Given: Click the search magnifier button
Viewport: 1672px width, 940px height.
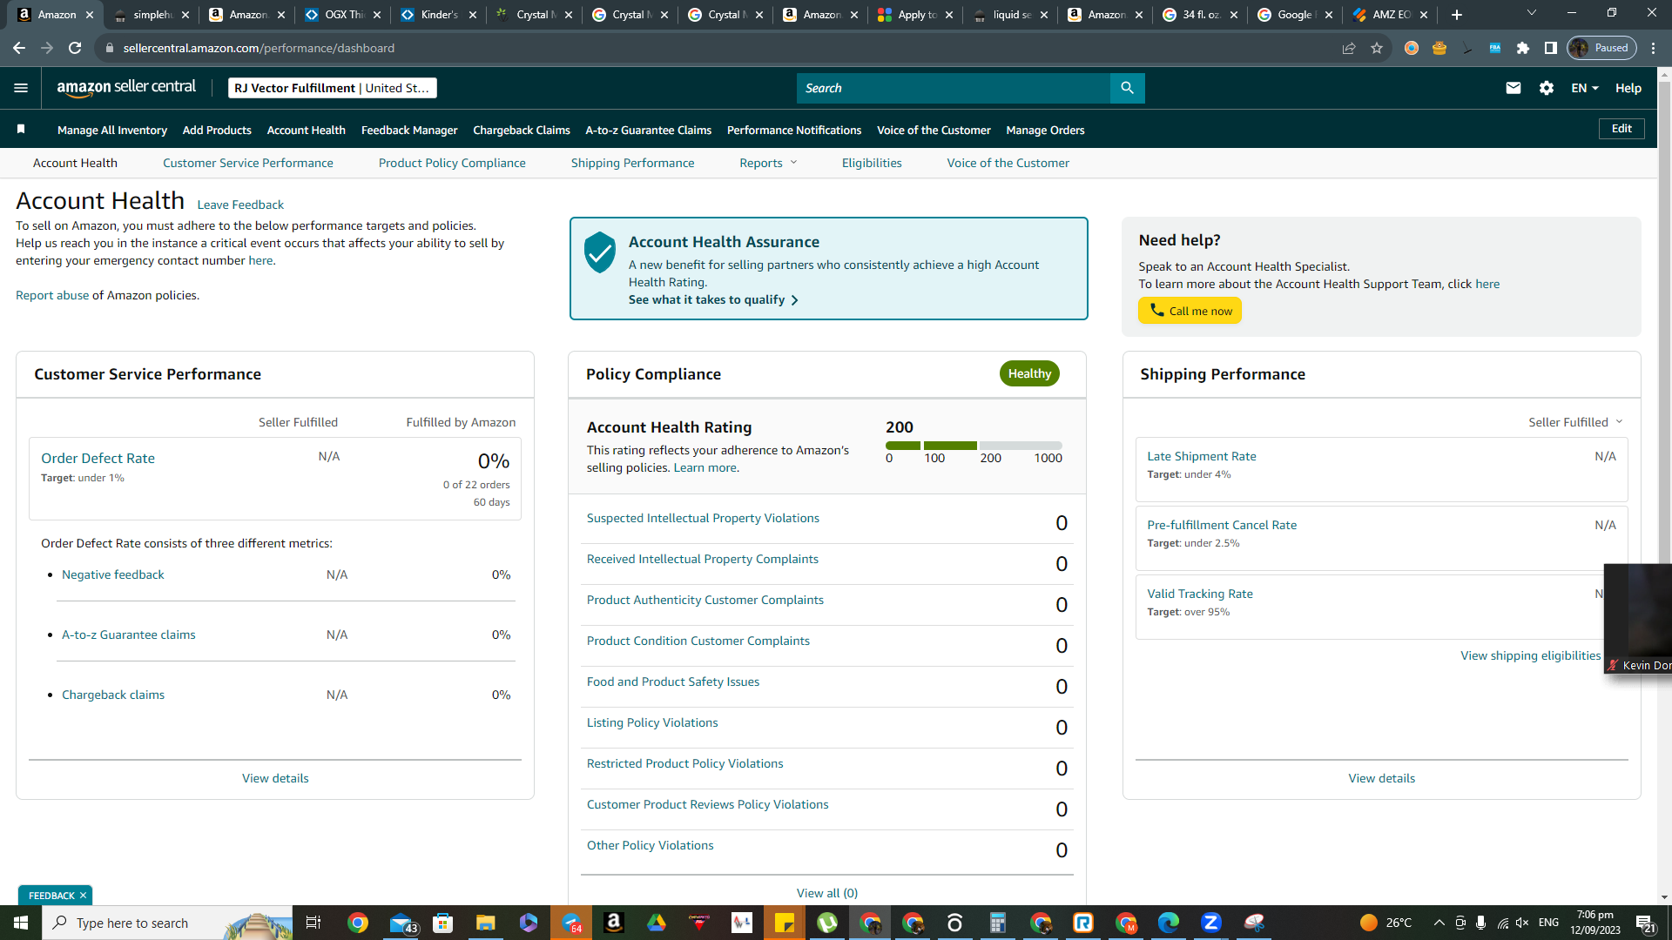Looking at the screenshot, I should click(x=1127, y=88).
